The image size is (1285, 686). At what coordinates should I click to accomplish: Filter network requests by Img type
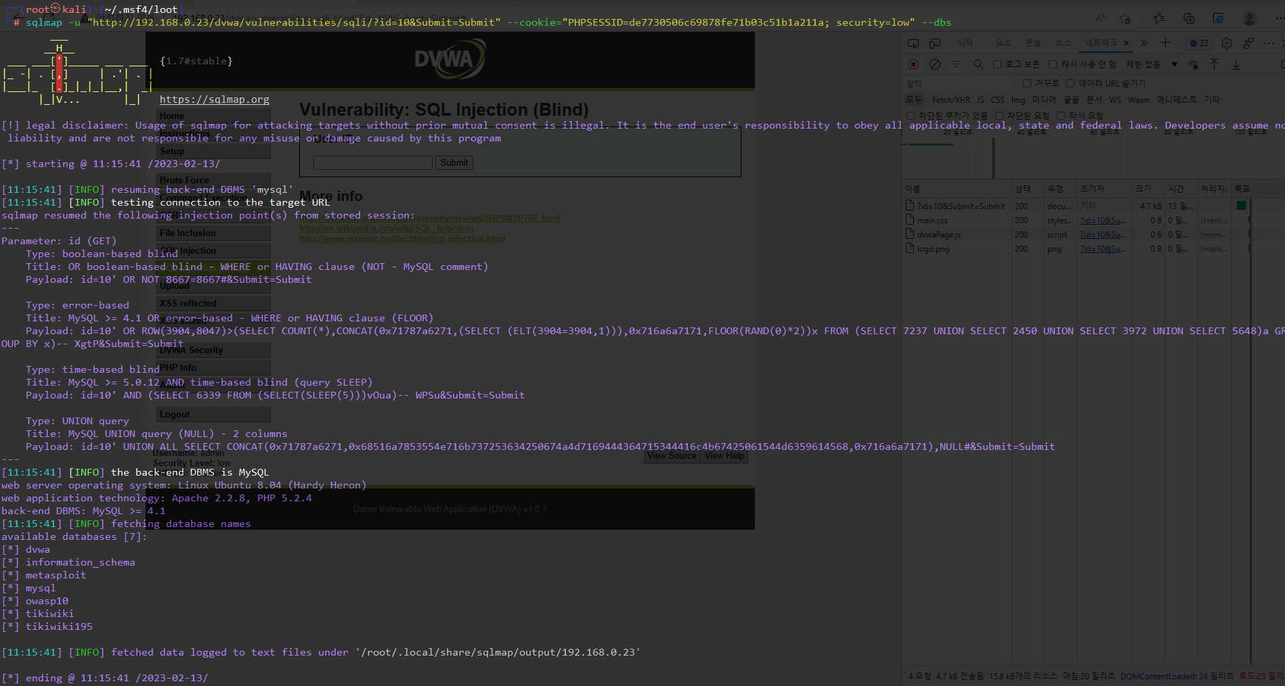(1018, 100)
